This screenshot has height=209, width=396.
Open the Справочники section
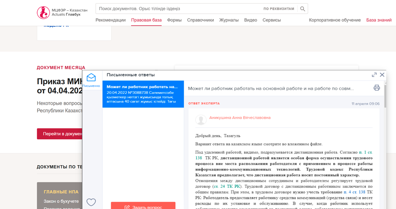pos(200,20)
